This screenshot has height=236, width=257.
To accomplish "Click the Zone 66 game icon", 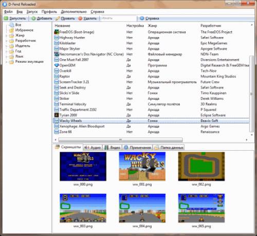I will (57, 132).
